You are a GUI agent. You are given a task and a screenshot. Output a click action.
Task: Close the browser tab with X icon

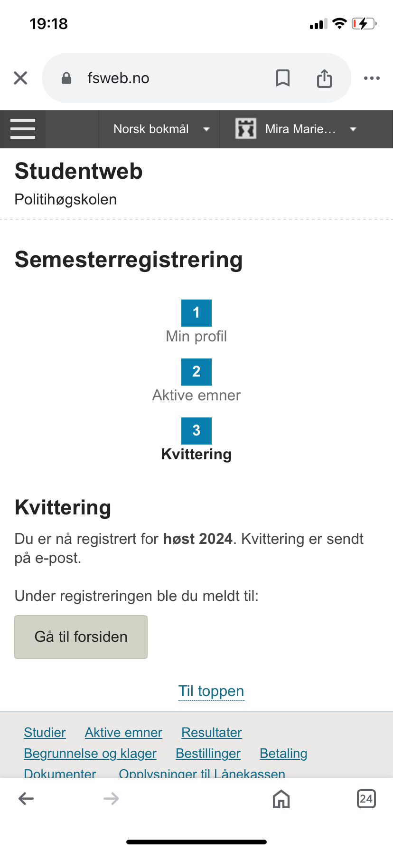(x=20, y=78)
